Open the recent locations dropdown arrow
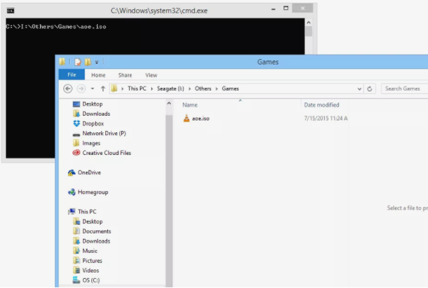 tap(91, 88)
